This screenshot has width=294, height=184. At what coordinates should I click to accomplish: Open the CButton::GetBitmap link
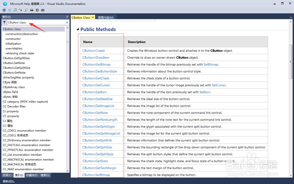(x=96, y=64)
